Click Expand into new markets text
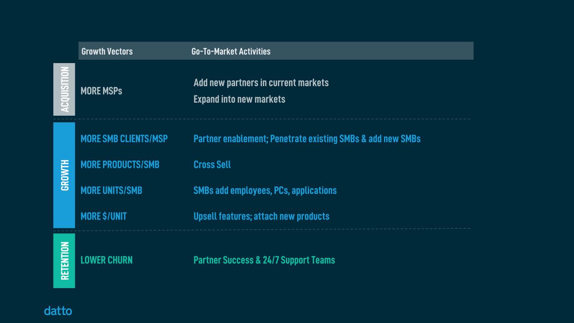This screenshot has width=574, height=323. pos(239,99)
